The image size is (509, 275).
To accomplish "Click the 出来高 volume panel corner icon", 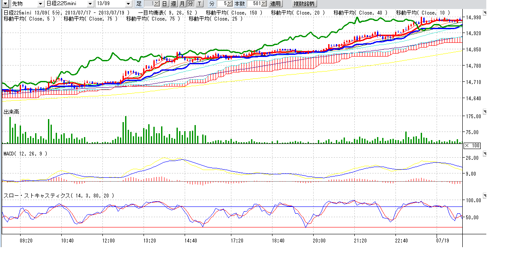I will point(485,111).
